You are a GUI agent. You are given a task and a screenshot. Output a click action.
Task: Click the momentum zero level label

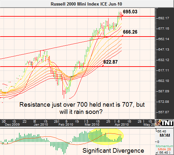pyautogui.click(x=158, y=142)
